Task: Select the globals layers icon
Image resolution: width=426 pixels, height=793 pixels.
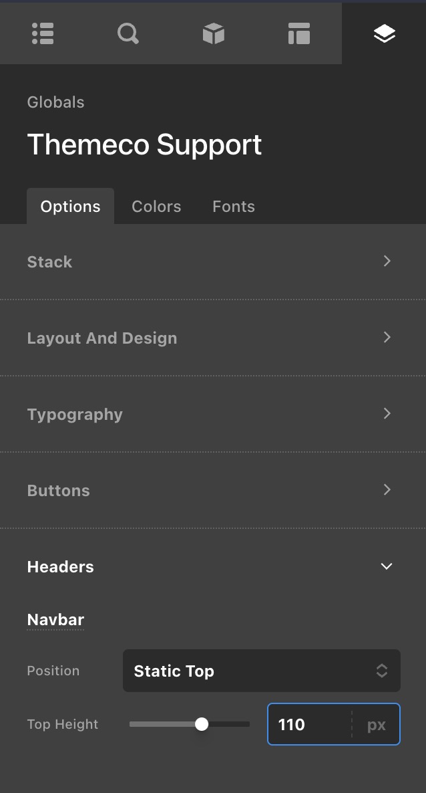Action: [384, 33]
